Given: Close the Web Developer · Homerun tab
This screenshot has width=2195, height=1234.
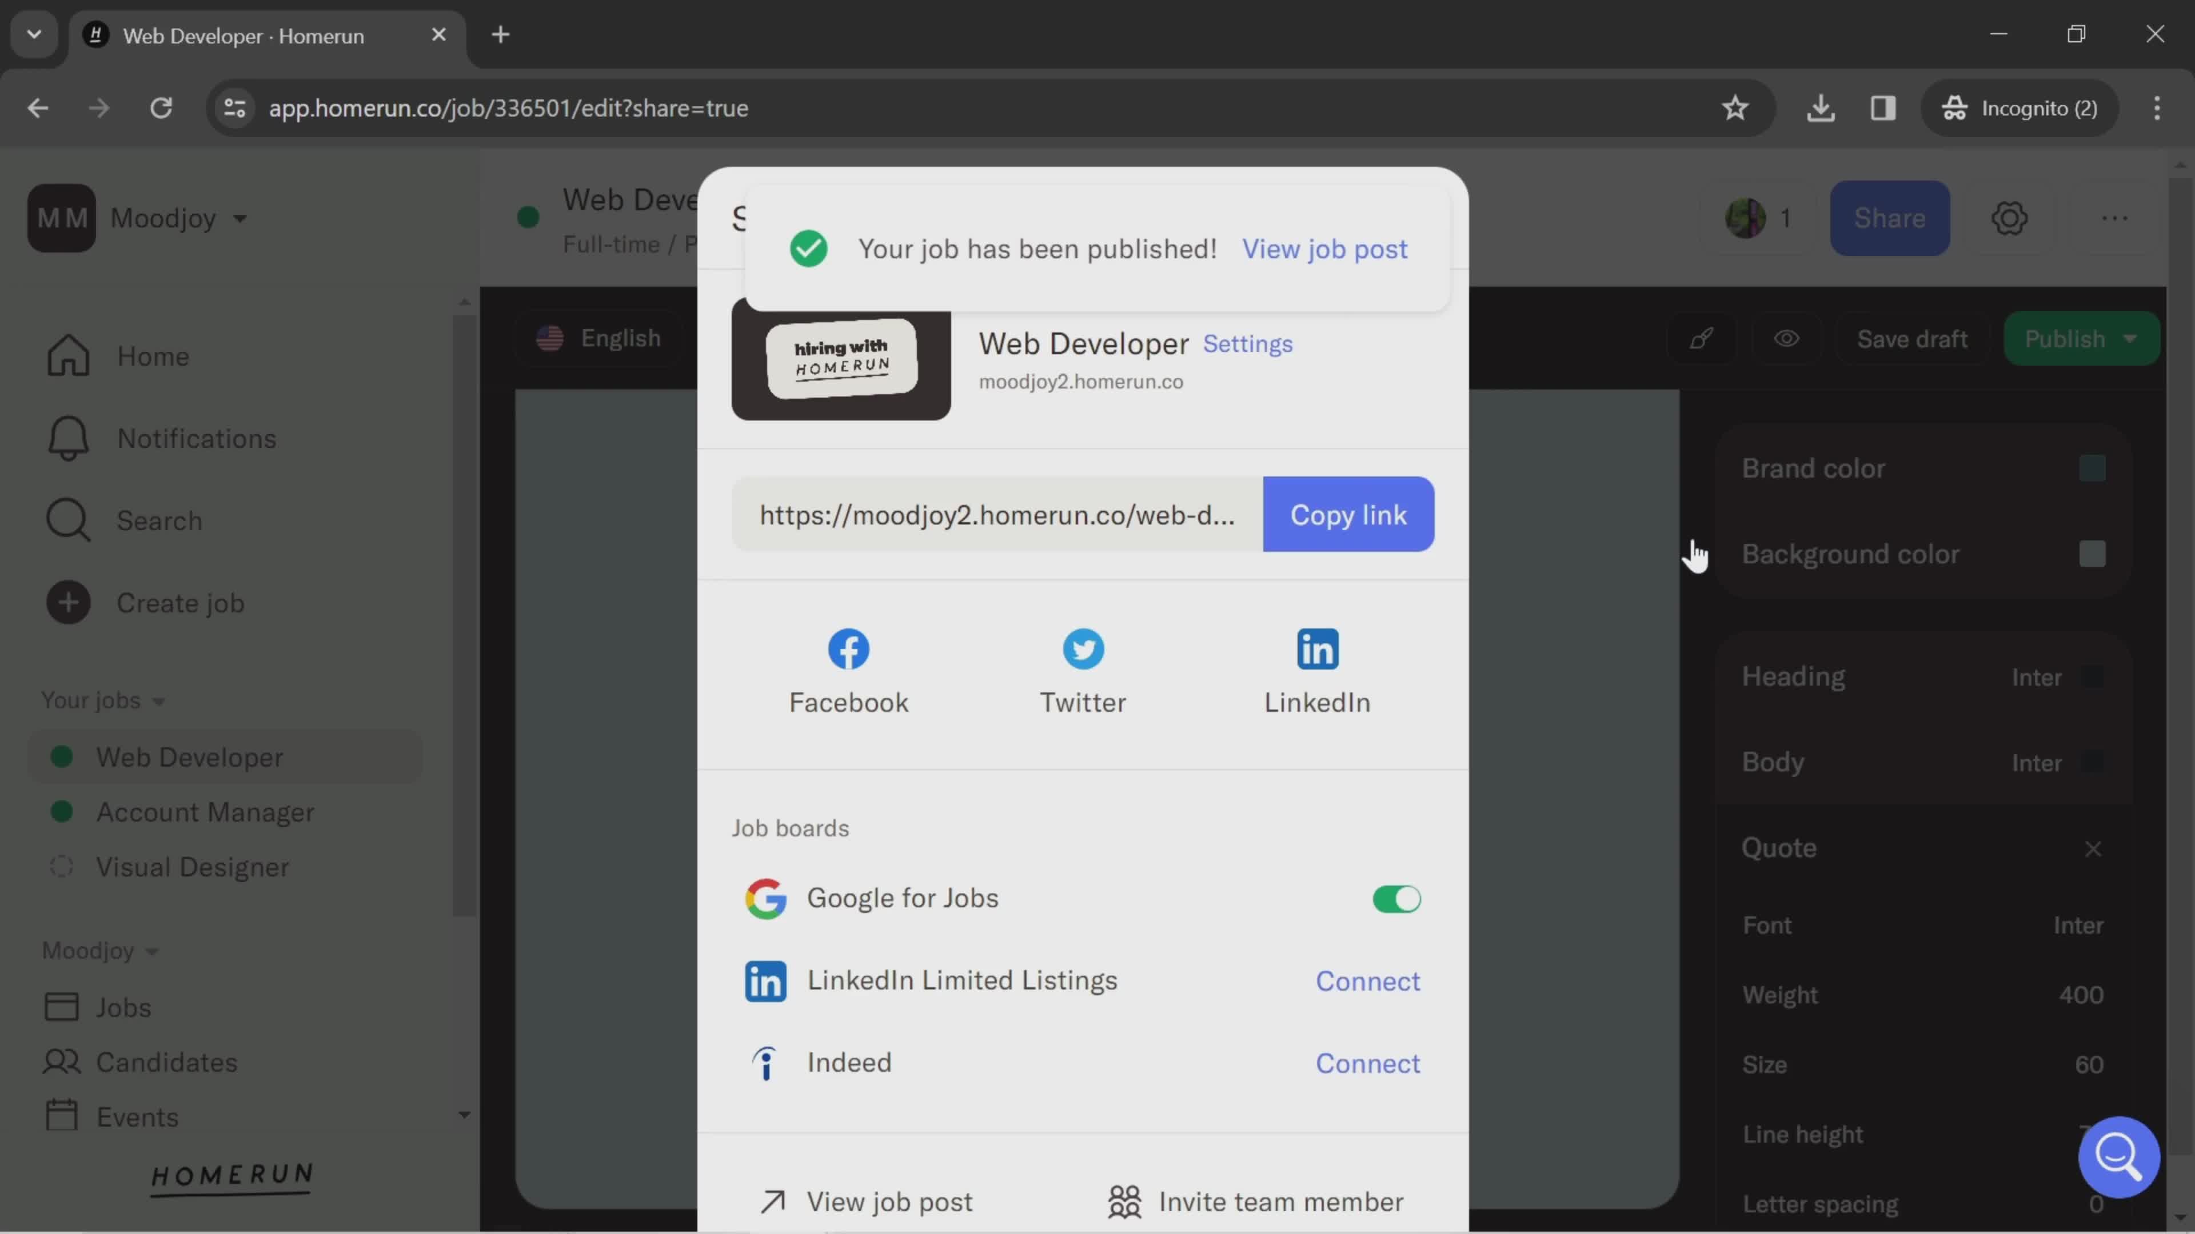Looking at the screenshot, I should (x=438, y=35).
